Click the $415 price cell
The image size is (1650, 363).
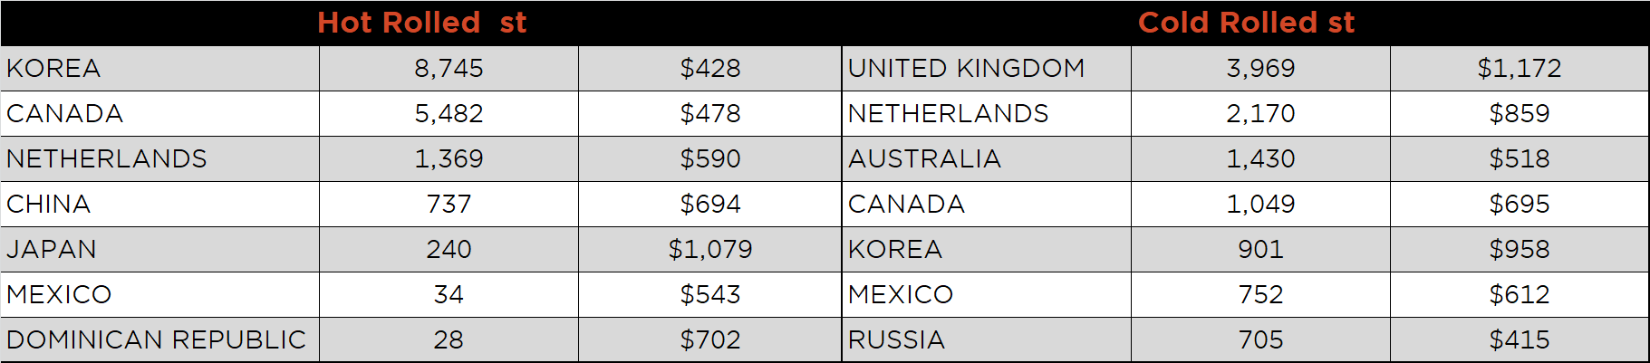1520,339
